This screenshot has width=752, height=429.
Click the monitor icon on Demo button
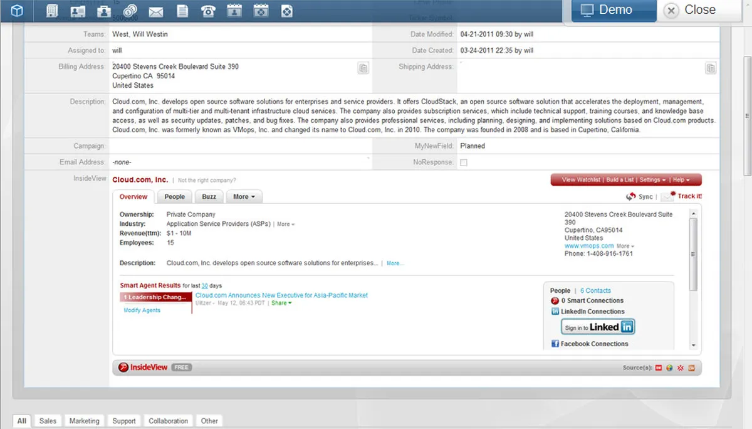click(x=587, y=10)
